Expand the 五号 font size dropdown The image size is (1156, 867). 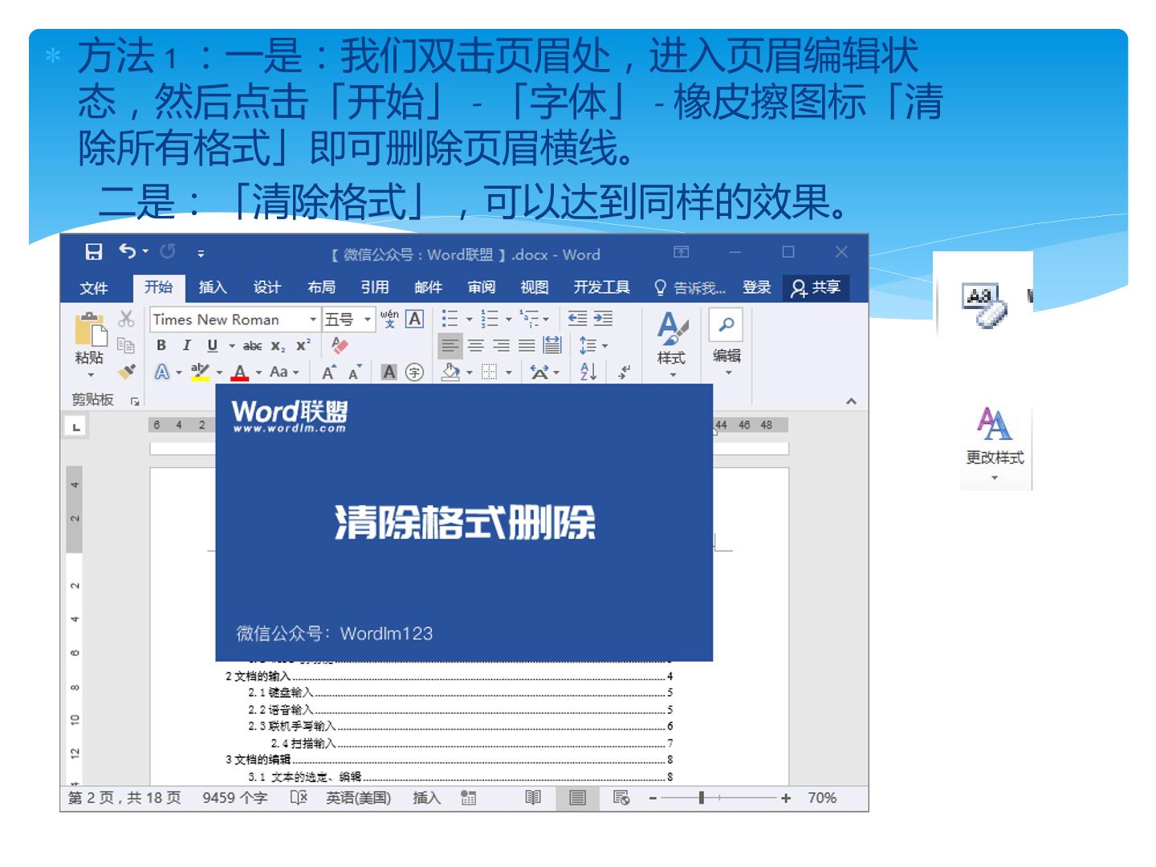pos(368,320)
